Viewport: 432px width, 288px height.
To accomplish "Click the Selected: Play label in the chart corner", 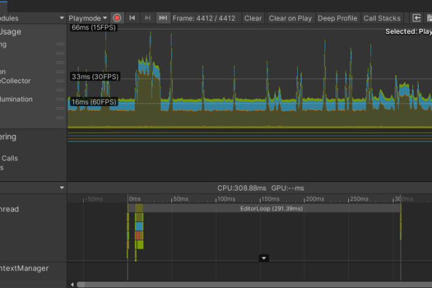I will (x=408, y=31).
